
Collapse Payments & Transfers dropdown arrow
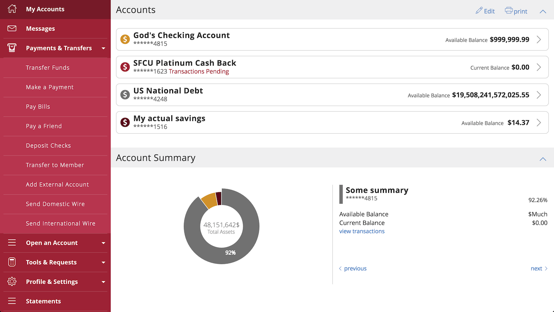[x=103, y=48]
